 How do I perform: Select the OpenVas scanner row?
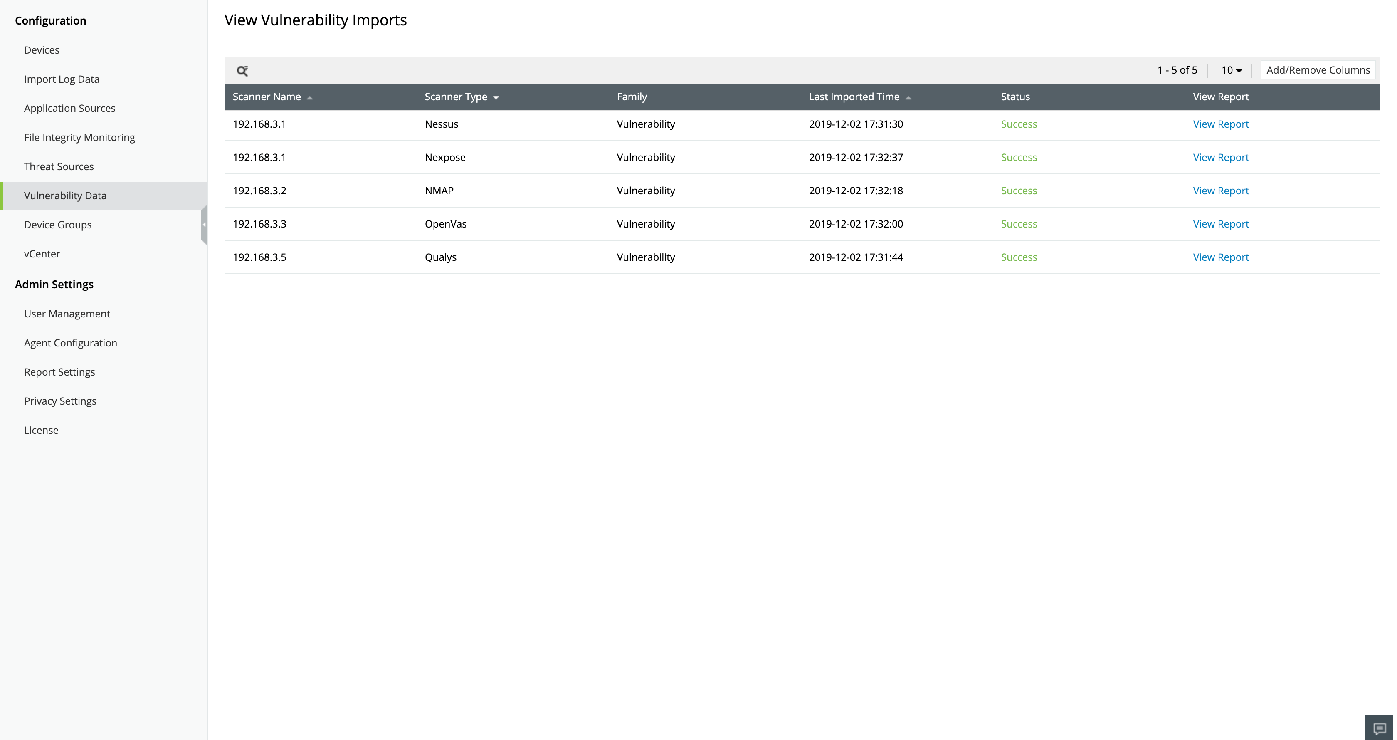coord(445,224)
